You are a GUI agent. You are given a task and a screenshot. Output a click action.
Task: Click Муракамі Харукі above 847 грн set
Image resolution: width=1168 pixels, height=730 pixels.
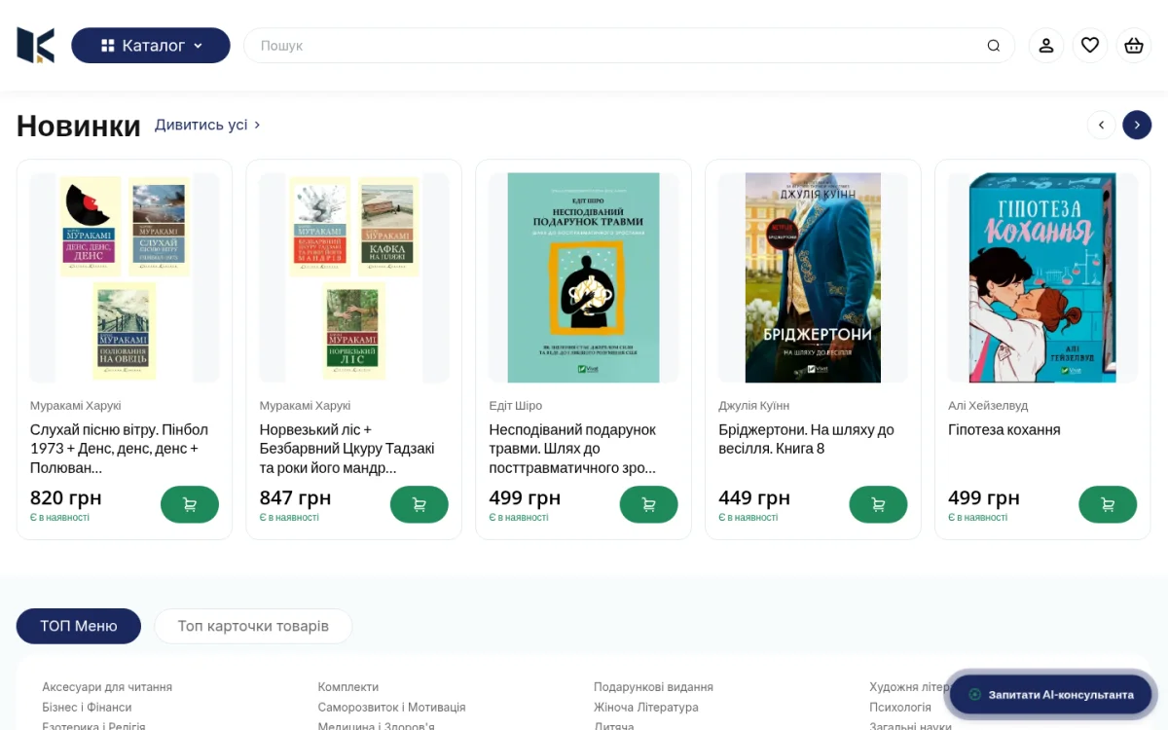[306, 406]
